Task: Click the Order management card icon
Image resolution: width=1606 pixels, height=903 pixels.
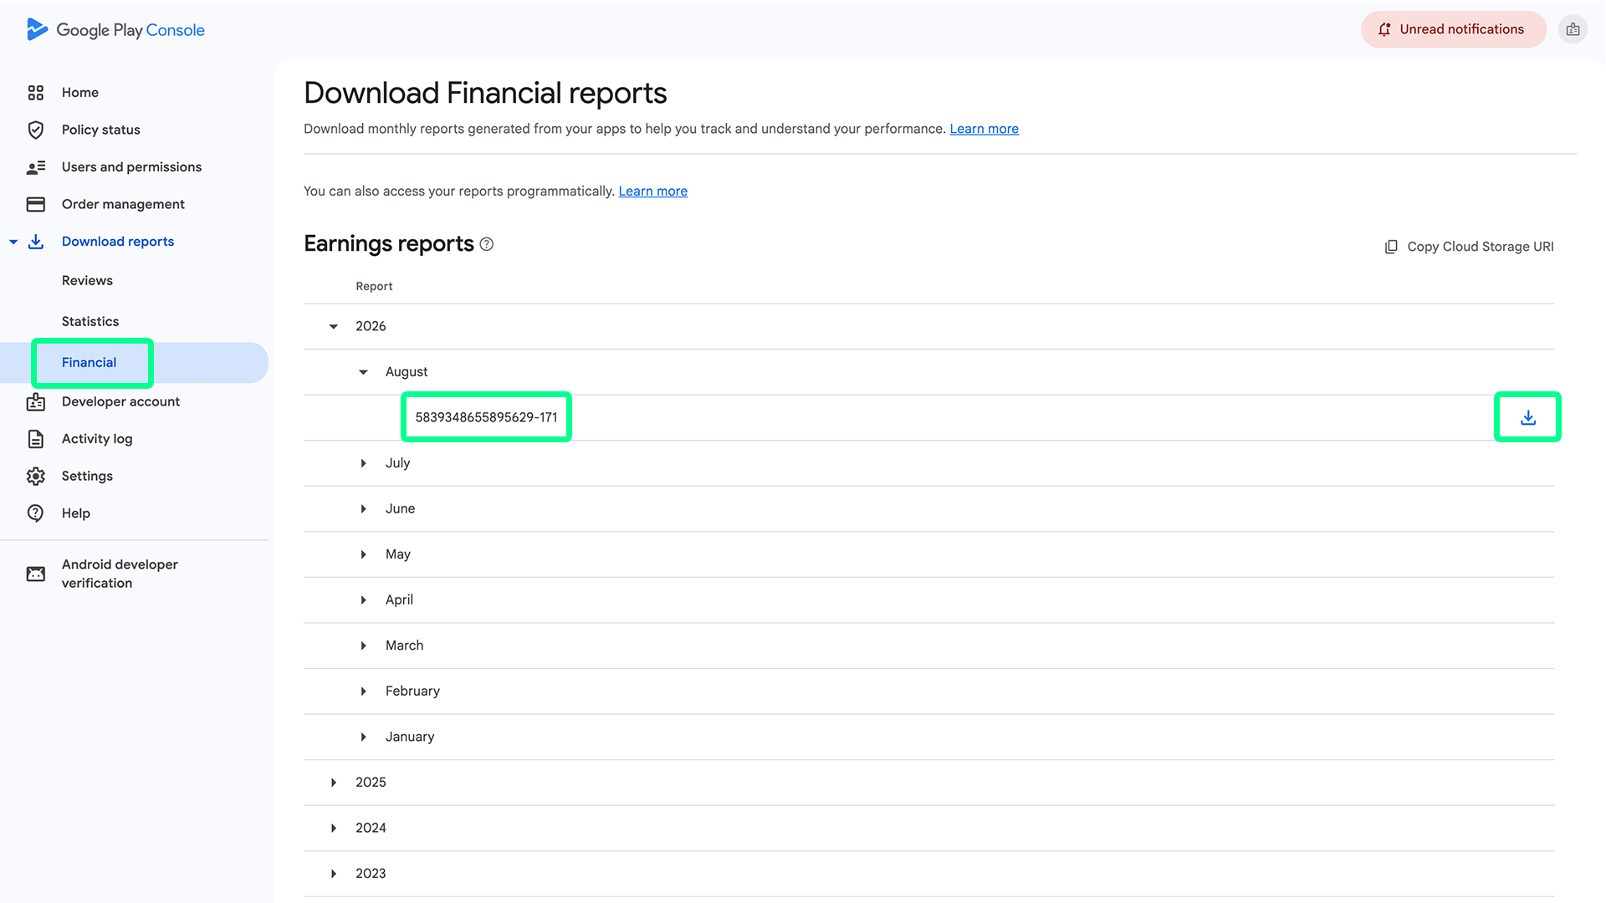Action: [x=35, y=204]
